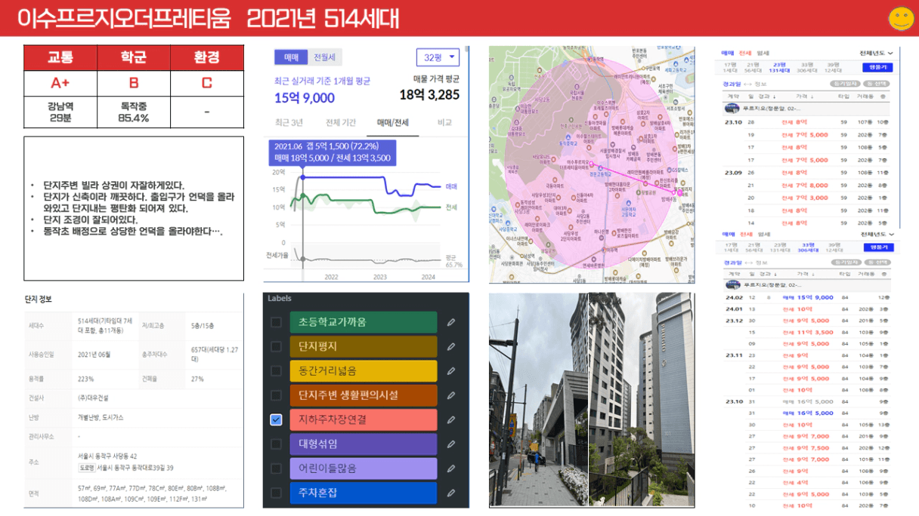Image resolution: width=919 pixels, height=516 pixels.
Task: Enable the 단지주변 생활편의시설 checkbox
Action: [276, 395]
